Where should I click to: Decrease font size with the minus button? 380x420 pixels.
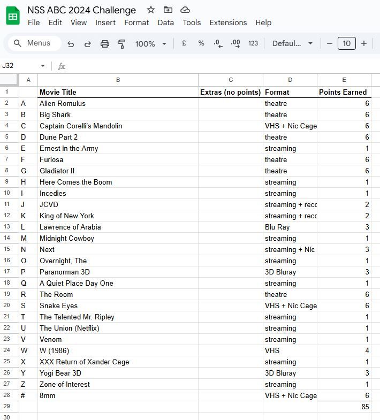click(330, 43)
